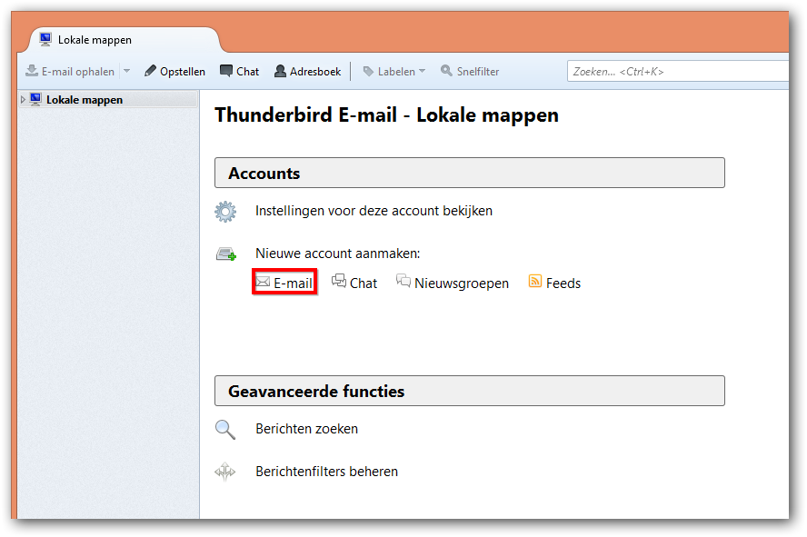807x537 pixels.
Task: Click the Opstellen pencil icon
Action: point(150,71)
